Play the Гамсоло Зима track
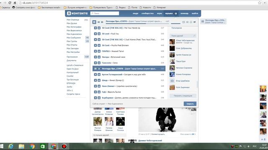Viewport: 268px width, 150px height. coord(95,63)
